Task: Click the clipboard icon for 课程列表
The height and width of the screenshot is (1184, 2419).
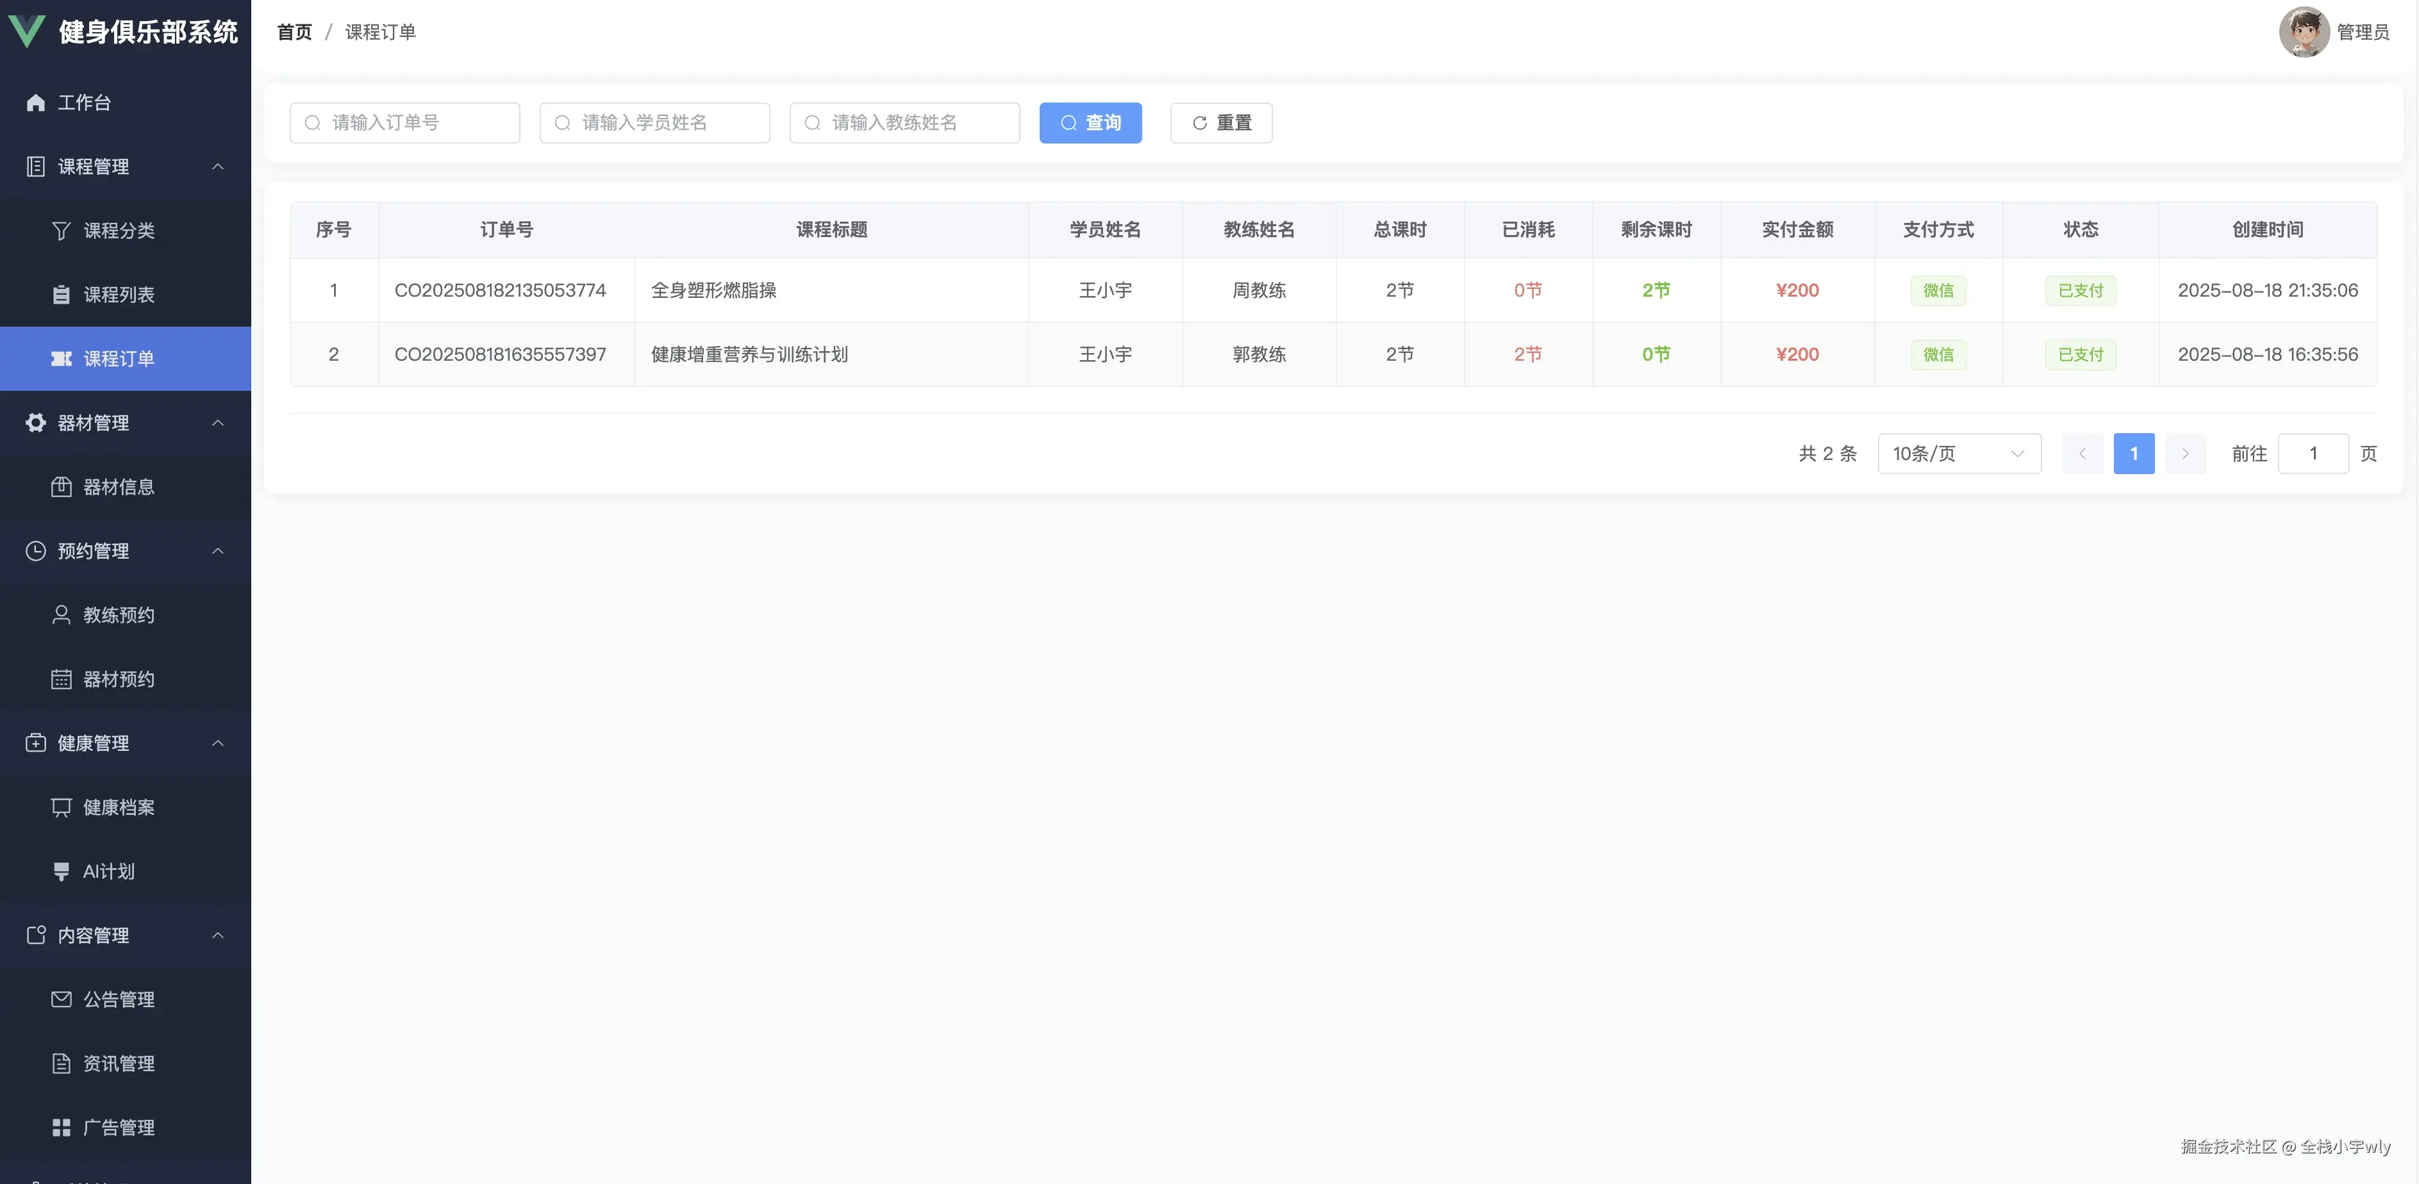Action: [61, 294]
